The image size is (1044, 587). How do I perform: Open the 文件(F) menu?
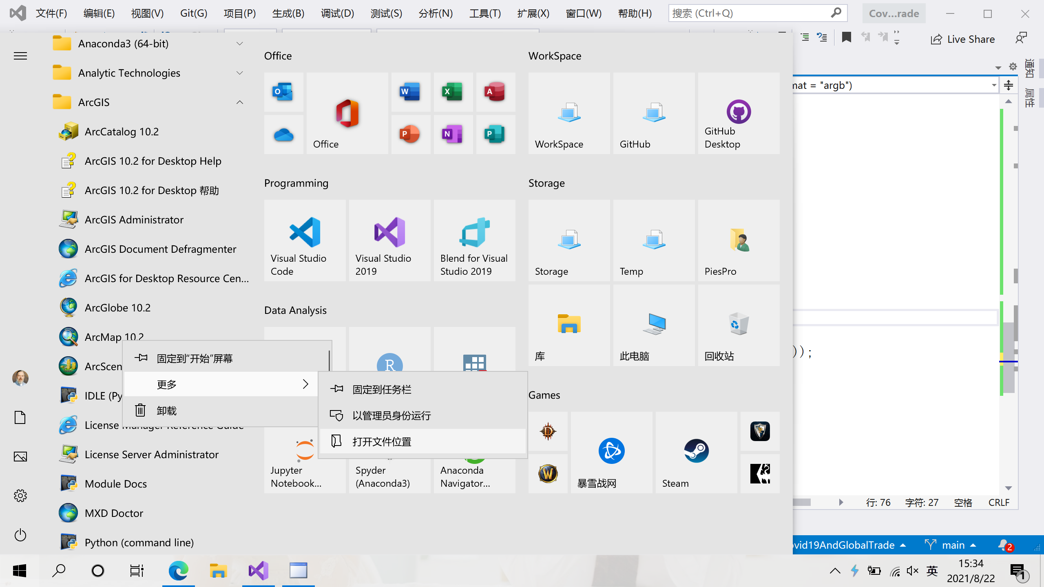click(51, 13)
